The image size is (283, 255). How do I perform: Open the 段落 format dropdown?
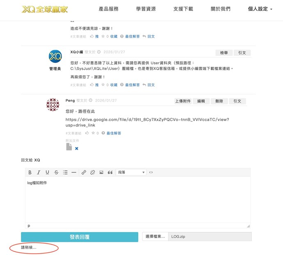131,172
